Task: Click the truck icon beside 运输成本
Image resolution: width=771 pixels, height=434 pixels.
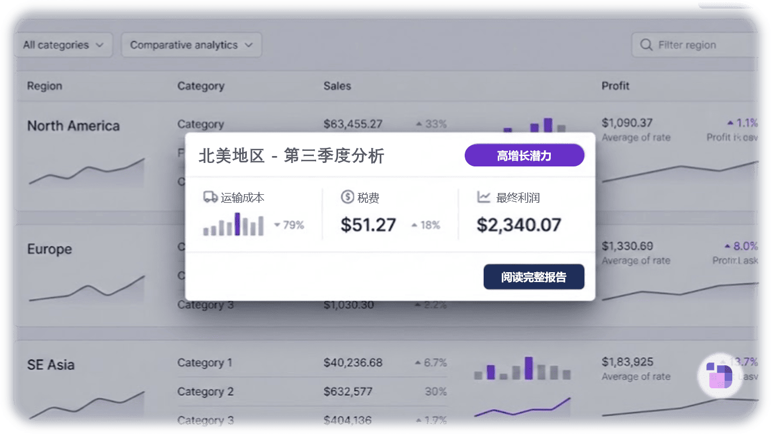Action: [209, 197]
